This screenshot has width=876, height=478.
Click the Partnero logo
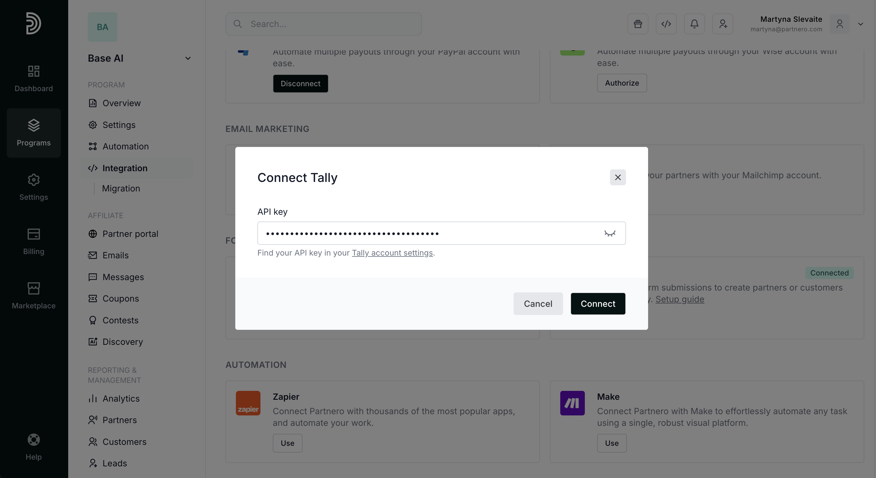point(34,23)
